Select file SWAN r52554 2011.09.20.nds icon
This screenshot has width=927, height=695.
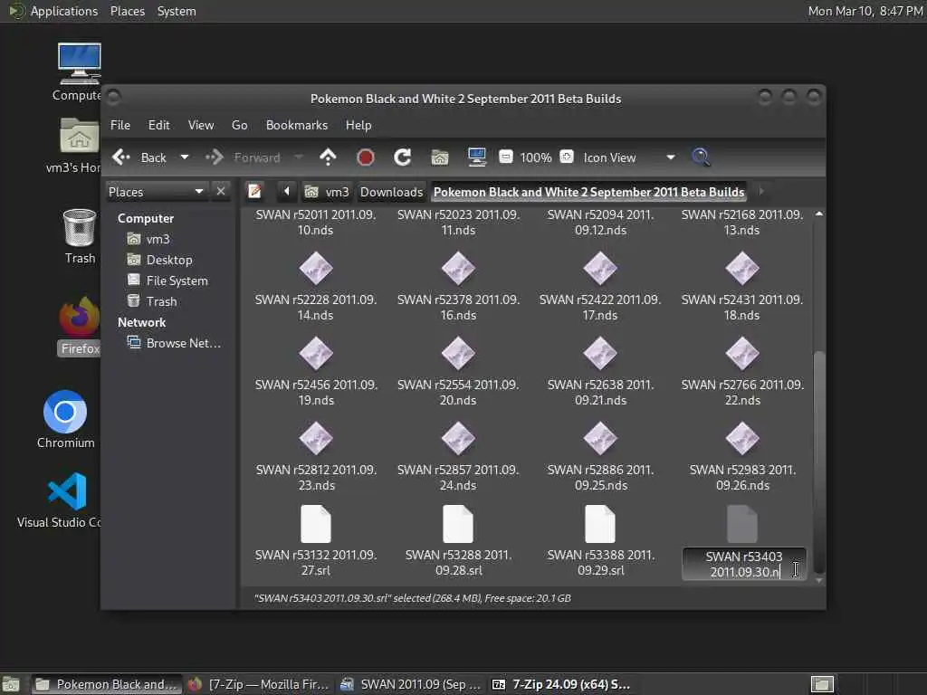[x=458, y=354]
